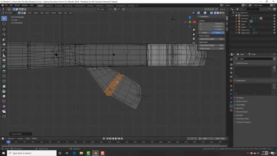Open the Playback menu in timeline
277x156 pixels.
[x=12, y=139]
